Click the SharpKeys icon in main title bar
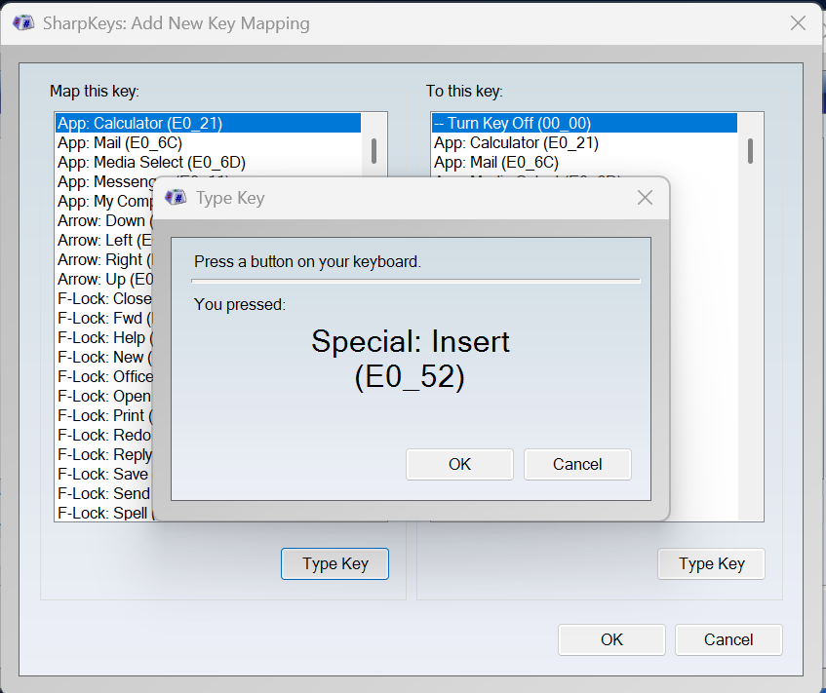Viewport: 826px width, 693px height. pyautogui.click(x=23, y=22)
